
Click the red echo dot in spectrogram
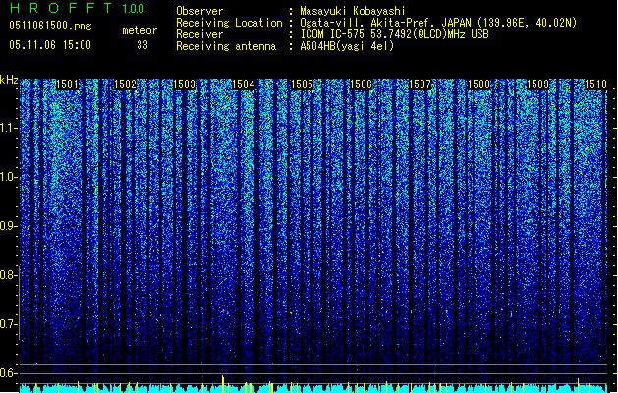tap(223, 311)
